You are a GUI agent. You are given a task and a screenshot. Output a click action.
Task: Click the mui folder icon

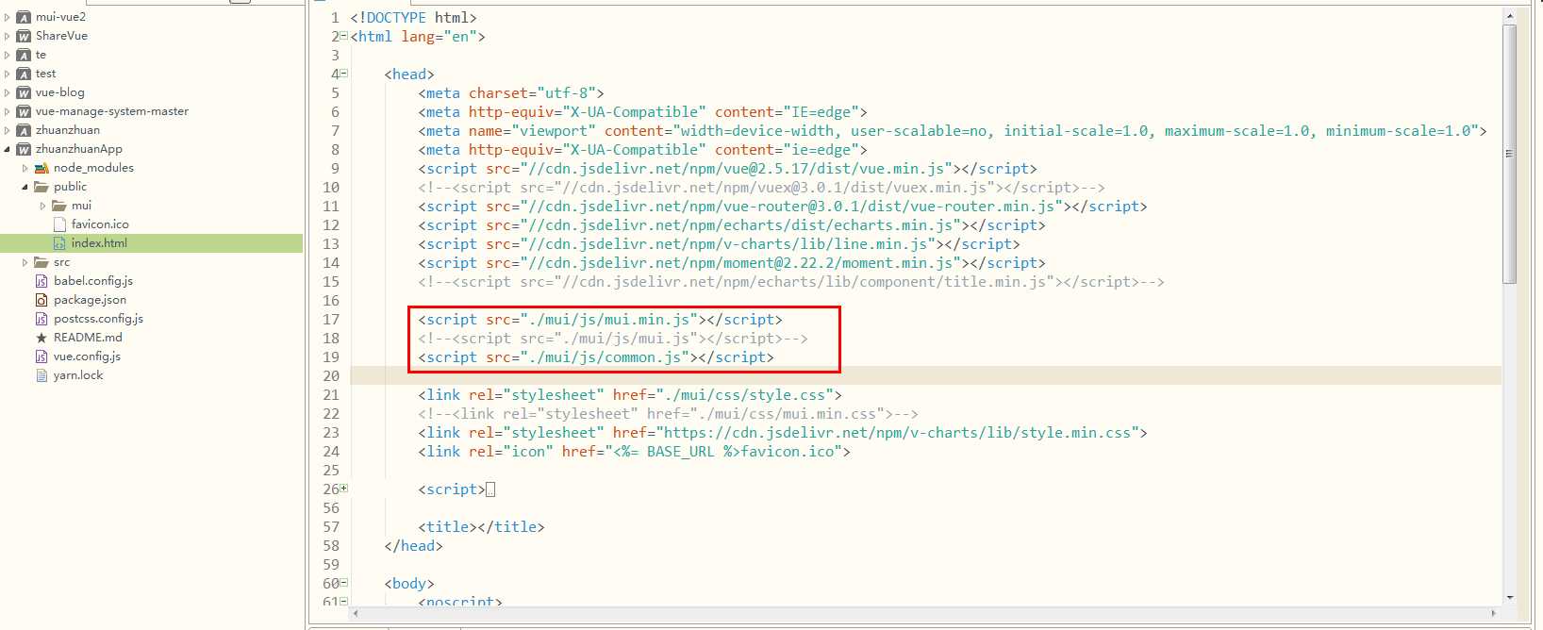59,206
